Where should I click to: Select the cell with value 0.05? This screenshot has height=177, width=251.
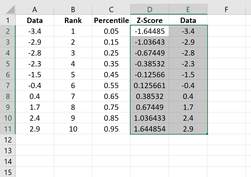pos(111,31)
